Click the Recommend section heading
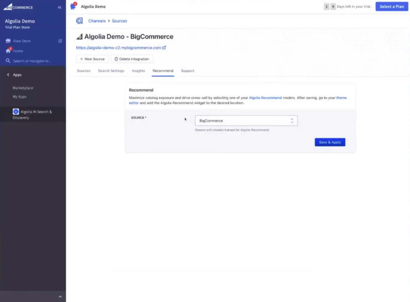This screenshot has width=410, height=302. pos(141,90)
